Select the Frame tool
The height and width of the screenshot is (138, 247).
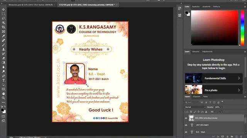click(3, 31)
